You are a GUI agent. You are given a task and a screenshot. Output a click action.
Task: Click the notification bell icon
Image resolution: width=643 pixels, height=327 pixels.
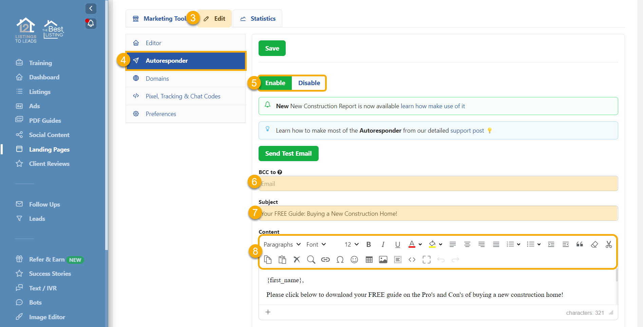(x=91, y=23)
